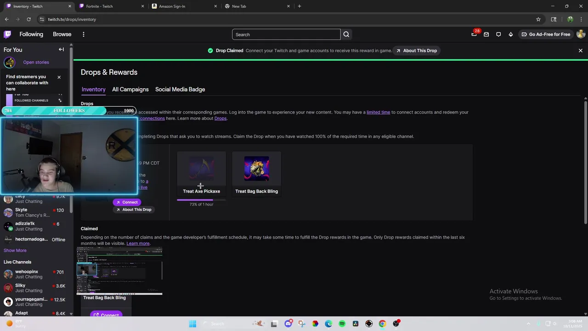The width and height of the screenshot is (588, 331).
Task: Click Connect under claimed Treat Bag
Action: click(x=106, y=315)
